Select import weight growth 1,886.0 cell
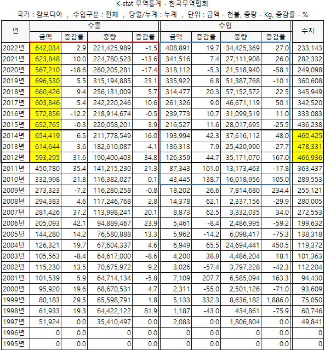 [x=276, y=300]
